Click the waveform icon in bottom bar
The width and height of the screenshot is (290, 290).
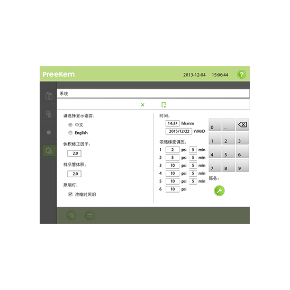(71, 215)
